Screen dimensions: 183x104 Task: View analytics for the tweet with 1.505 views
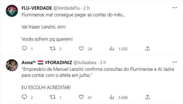[x=112, y=48]
